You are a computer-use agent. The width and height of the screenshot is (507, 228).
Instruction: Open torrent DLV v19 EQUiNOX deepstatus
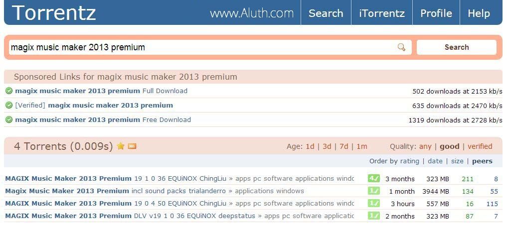click(x=130, y=216)
